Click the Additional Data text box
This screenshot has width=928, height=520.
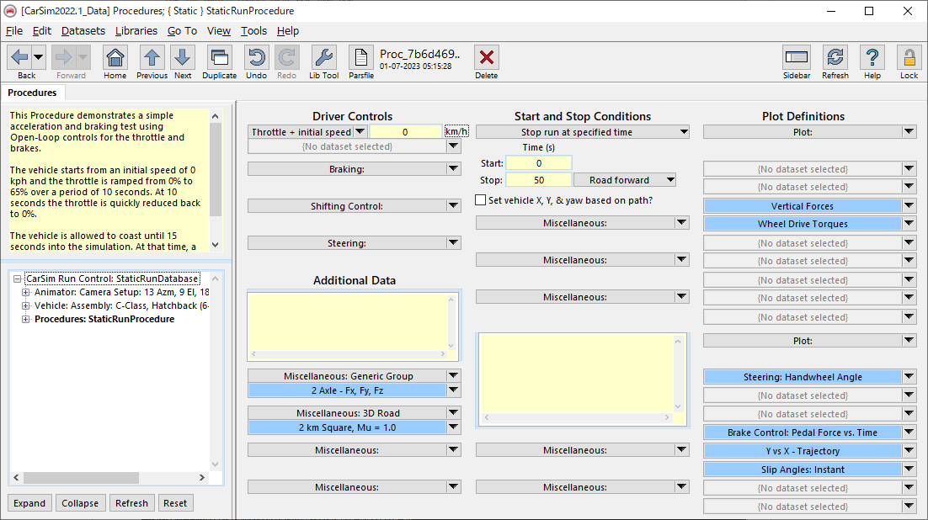pyautogui.click(x=348, y=322)
